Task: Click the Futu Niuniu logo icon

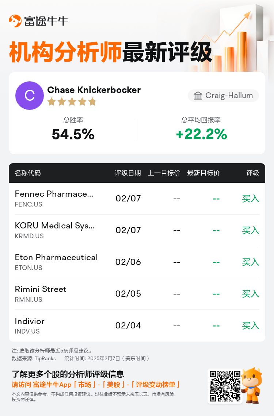Action: [x=15, y=21]
